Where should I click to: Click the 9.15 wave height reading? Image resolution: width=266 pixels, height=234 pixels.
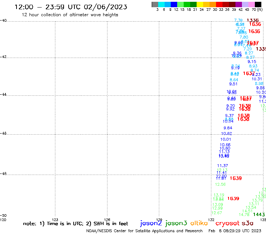coord(252,62)
